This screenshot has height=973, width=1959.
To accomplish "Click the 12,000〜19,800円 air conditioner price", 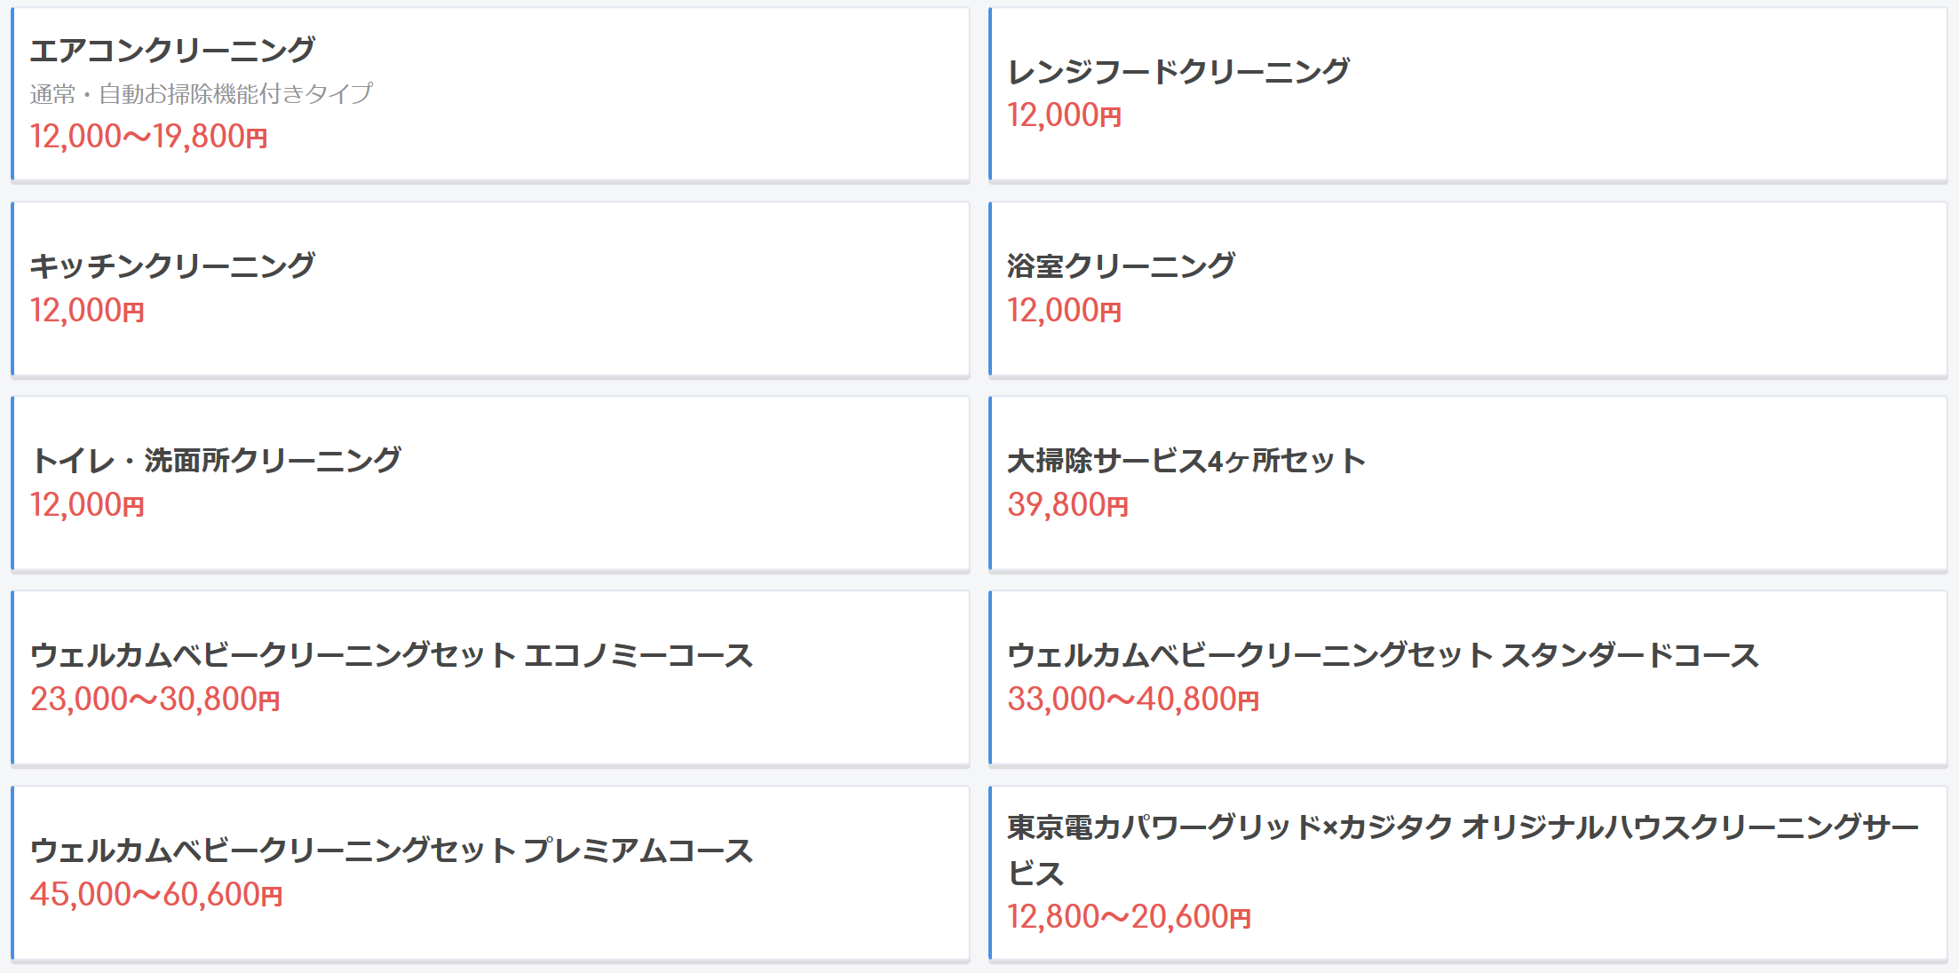I will pos(148,137).
